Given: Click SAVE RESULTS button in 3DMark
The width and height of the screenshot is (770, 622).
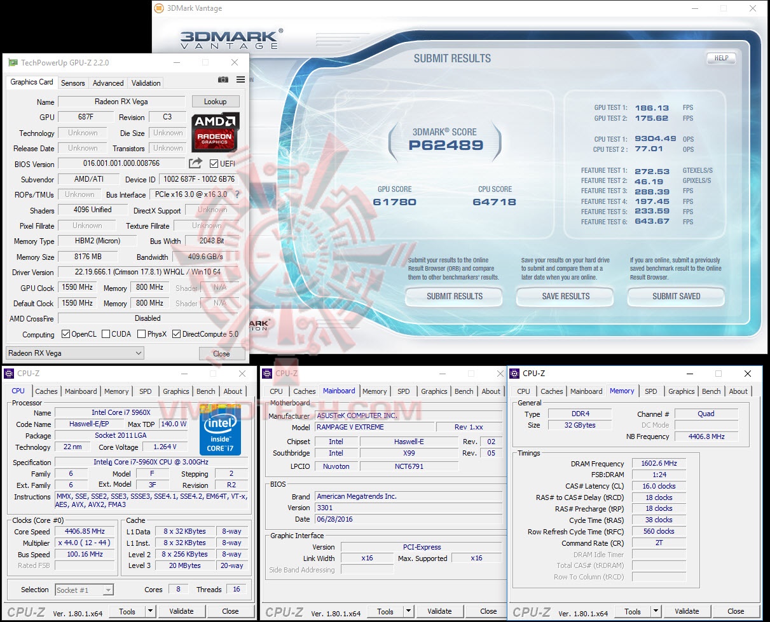Looking at the screenshot, I should 565,296.
